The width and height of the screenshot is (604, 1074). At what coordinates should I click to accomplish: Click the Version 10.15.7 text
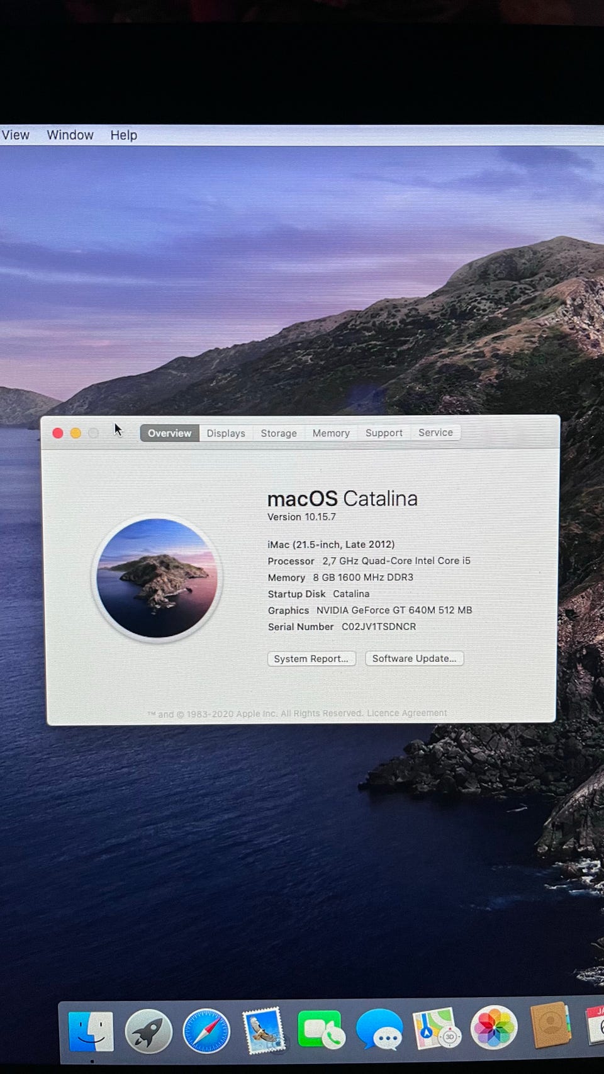pos(301,517)
